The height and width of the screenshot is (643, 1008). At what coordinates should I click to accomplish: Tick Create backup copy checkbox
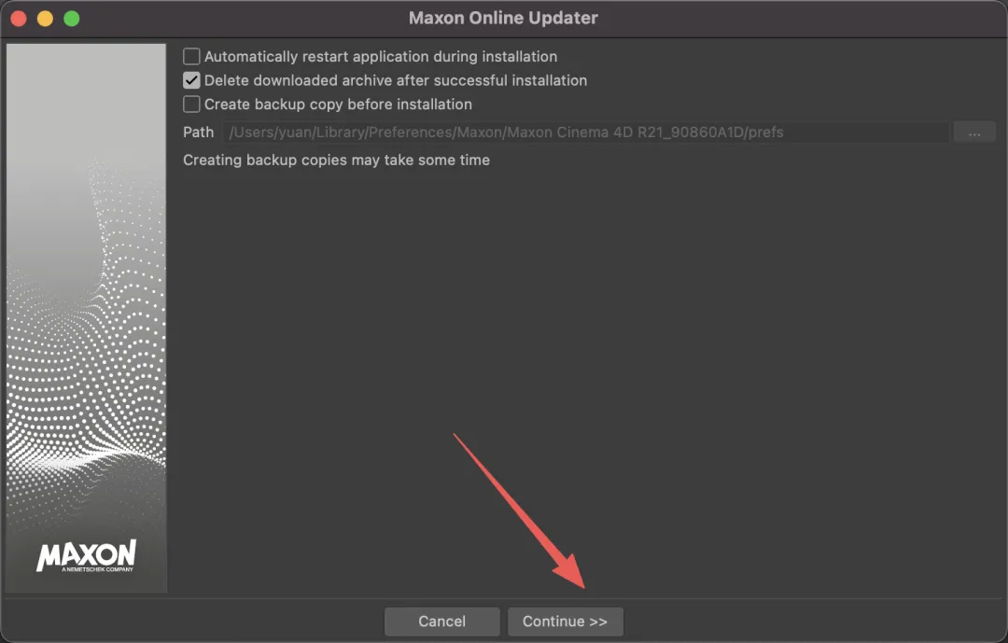[x=191, y=105]
